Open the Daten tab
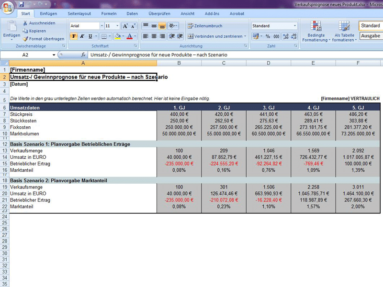Image resolution: width=383 pixels, height=287 pixels. [132, 14]
